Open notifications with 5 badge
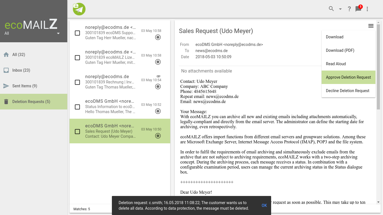Screen dimensions: 383x215 point(359,8)
